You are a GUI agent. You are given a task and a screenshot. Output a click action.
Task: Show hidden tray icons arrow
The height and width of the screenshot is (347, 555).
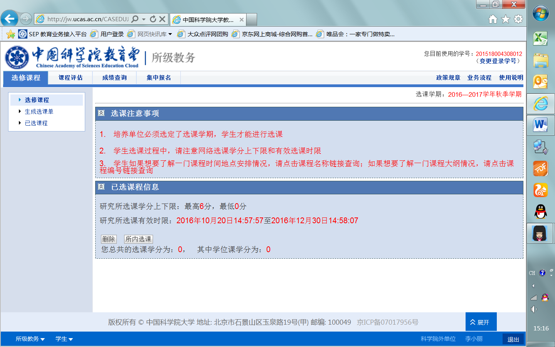(x=533, y=286)
